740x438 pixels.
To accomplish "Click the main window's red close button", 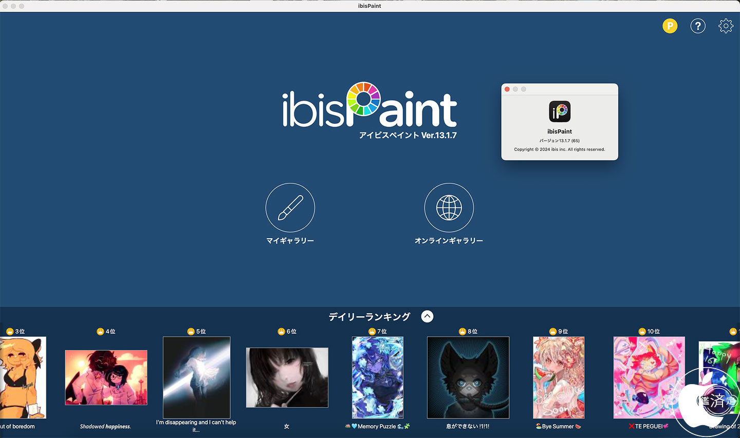I will click(5, 6).
